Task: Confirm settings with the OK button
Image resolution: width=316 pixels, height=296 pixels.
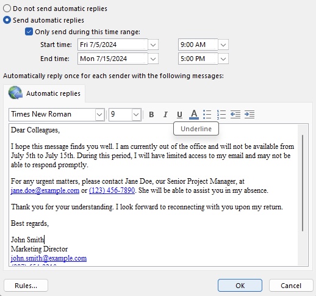Action: [240, 286]
